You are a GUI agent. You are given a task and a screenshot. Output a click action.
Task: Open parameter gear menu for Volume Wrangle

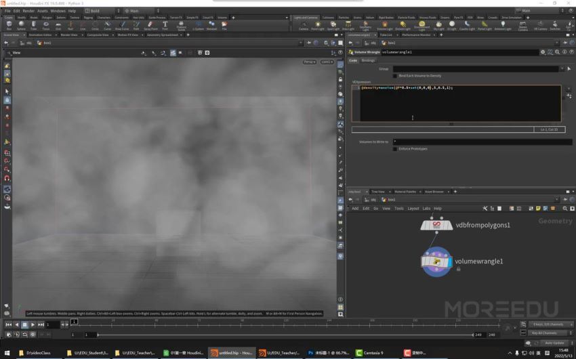point(543,52)
